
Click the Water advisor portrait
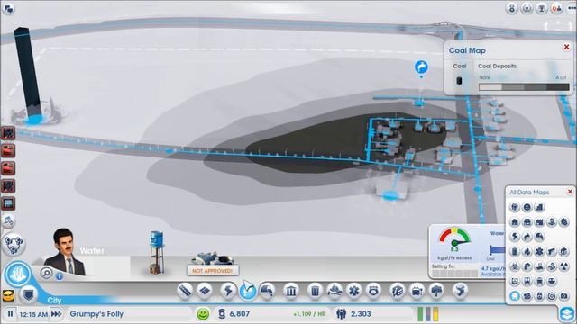pos(66,252)
